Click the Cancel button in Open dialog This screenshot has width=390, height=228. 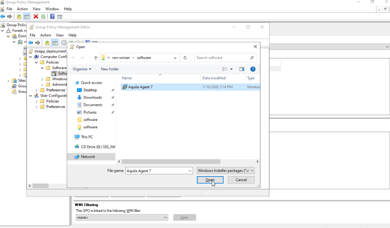coord(241,180)
